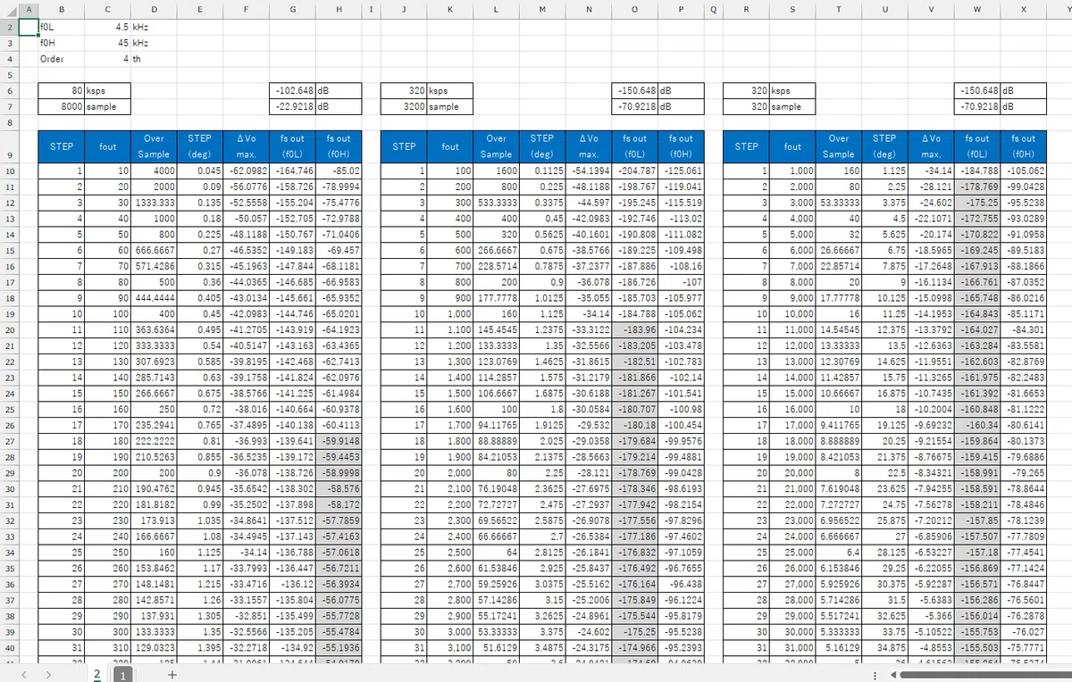Click the three-dot tab bar resize handle
Image resolution: width=1072 pixels, height=682 pixels.
[875, 675]
